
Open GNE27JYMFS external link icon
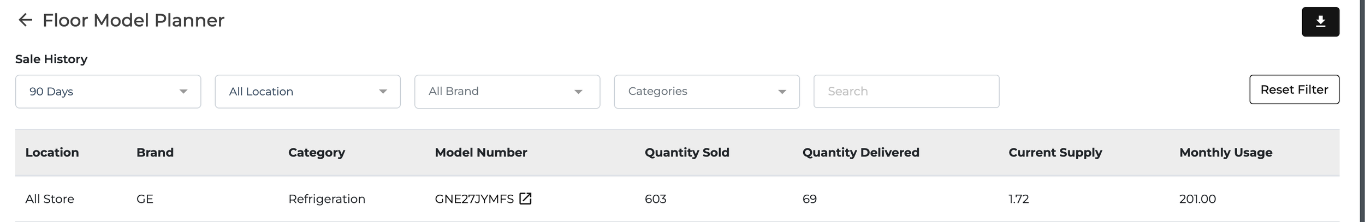click(x=525, y=199)
